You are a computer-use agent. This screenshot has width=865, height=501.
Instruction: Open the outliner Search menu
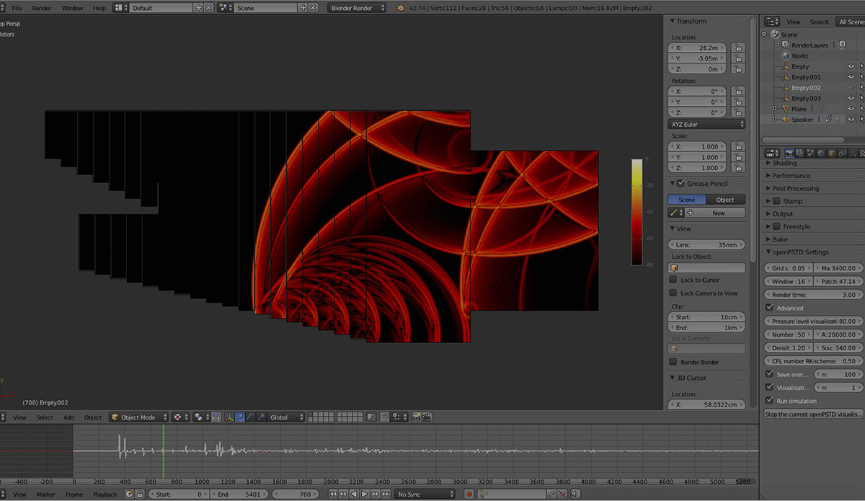click(819, 22)
